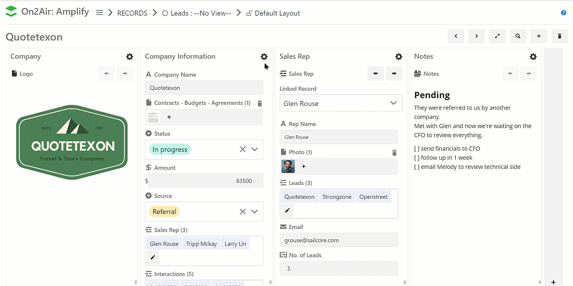The height and width of the screenshot is (286, 573).
Task: Open Notes panel settings gear
Action: pyautogui.click(x=533, y=57)
